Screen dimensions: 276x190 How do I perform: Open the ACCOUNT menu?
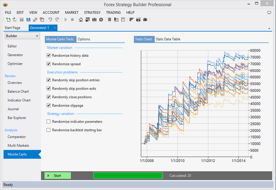51,12
